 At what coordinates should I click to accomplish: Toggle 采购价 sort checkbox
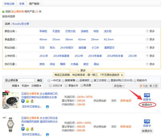[50, 86]
